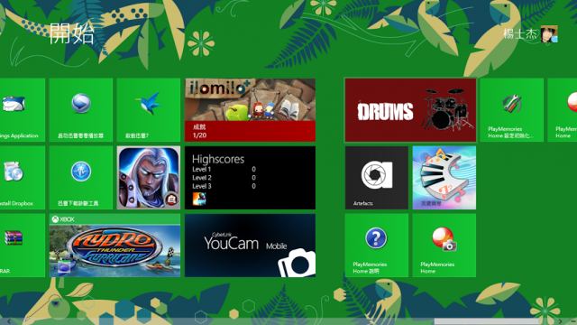Launch the piano keyboard music tile
The height and width of the screenshot is (325, 577).
(x=444, y=178)
